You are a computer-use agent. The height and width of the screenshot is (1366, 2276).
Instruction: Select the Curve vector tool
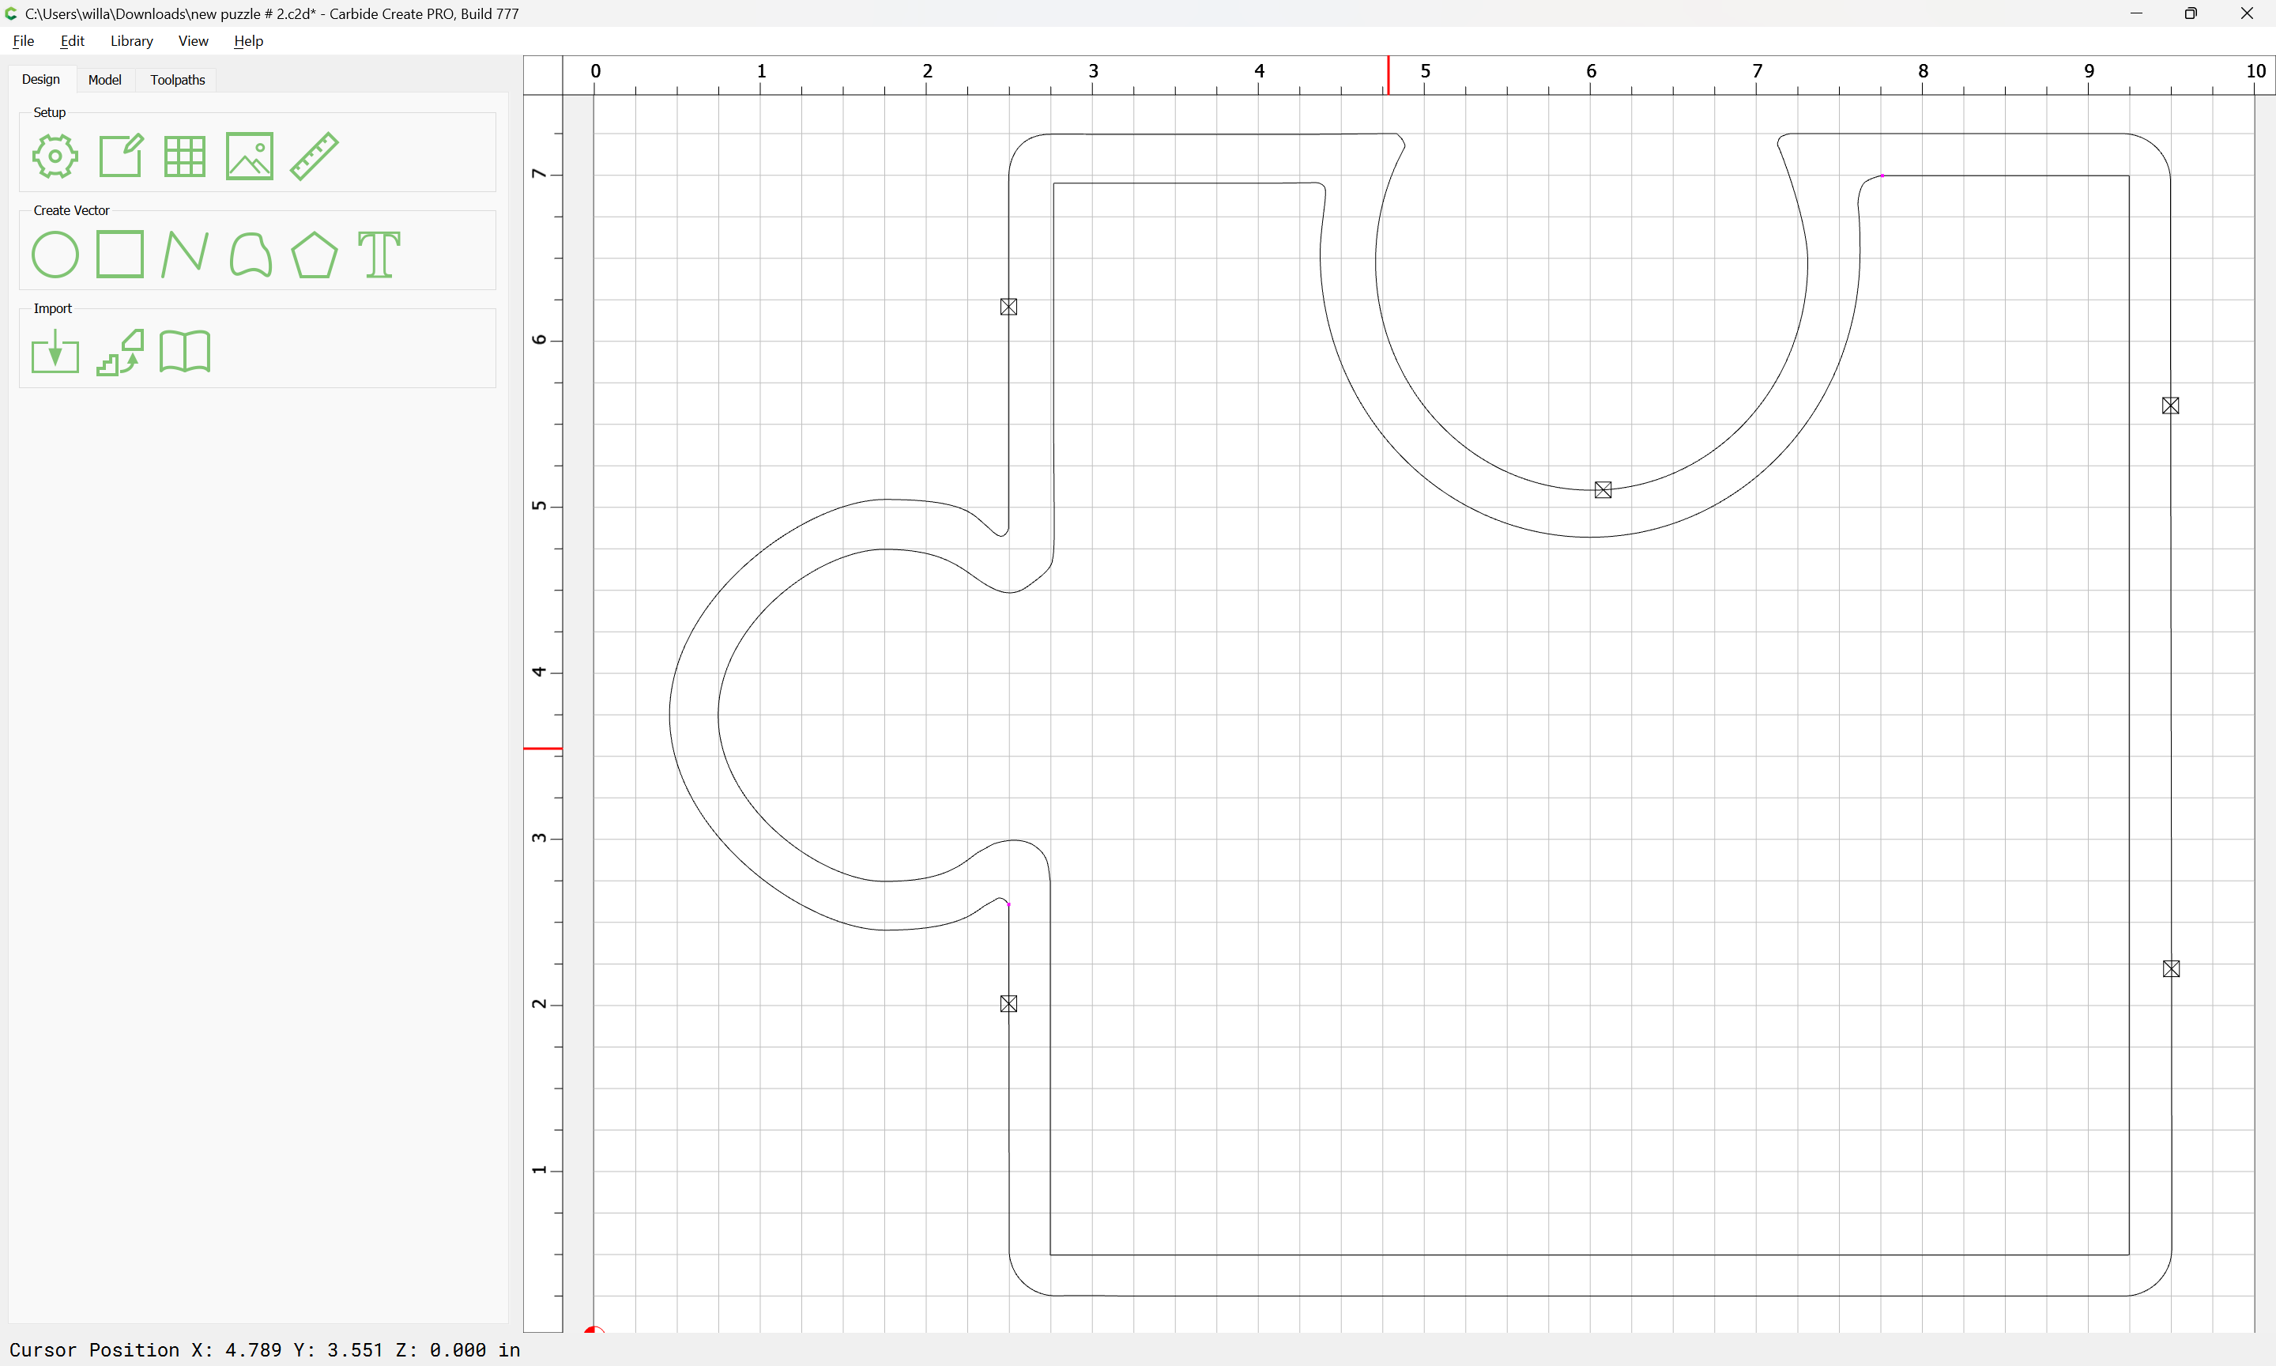(x=251, y=255)
